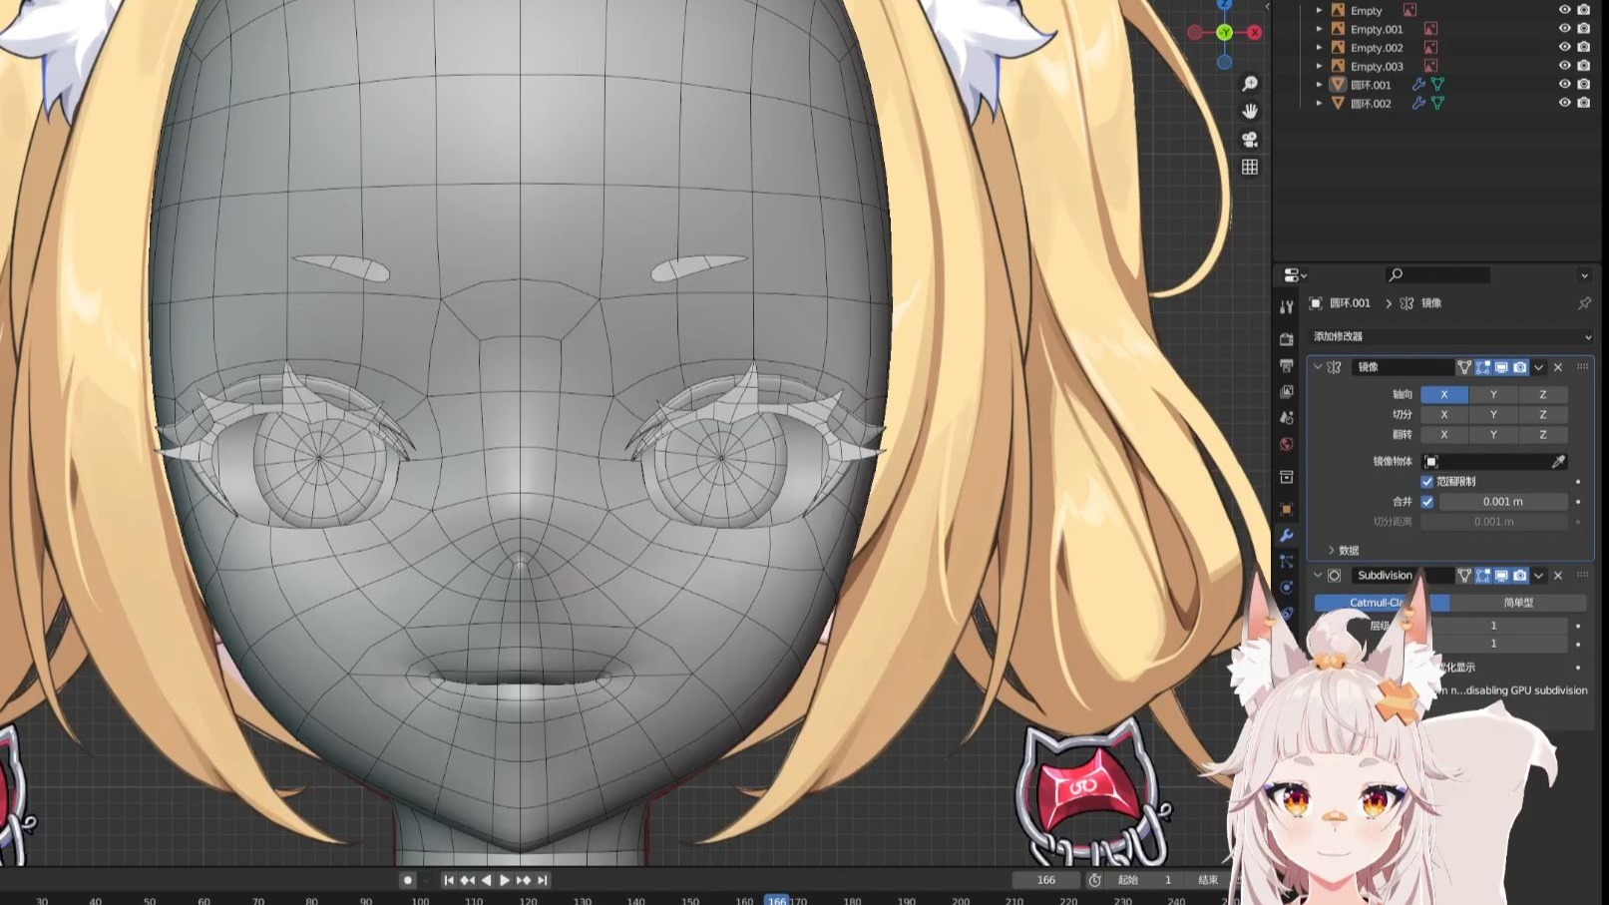Toggle edit mode display for 镜像 modifier
1609x905 pixels.
coord(1482,367)
